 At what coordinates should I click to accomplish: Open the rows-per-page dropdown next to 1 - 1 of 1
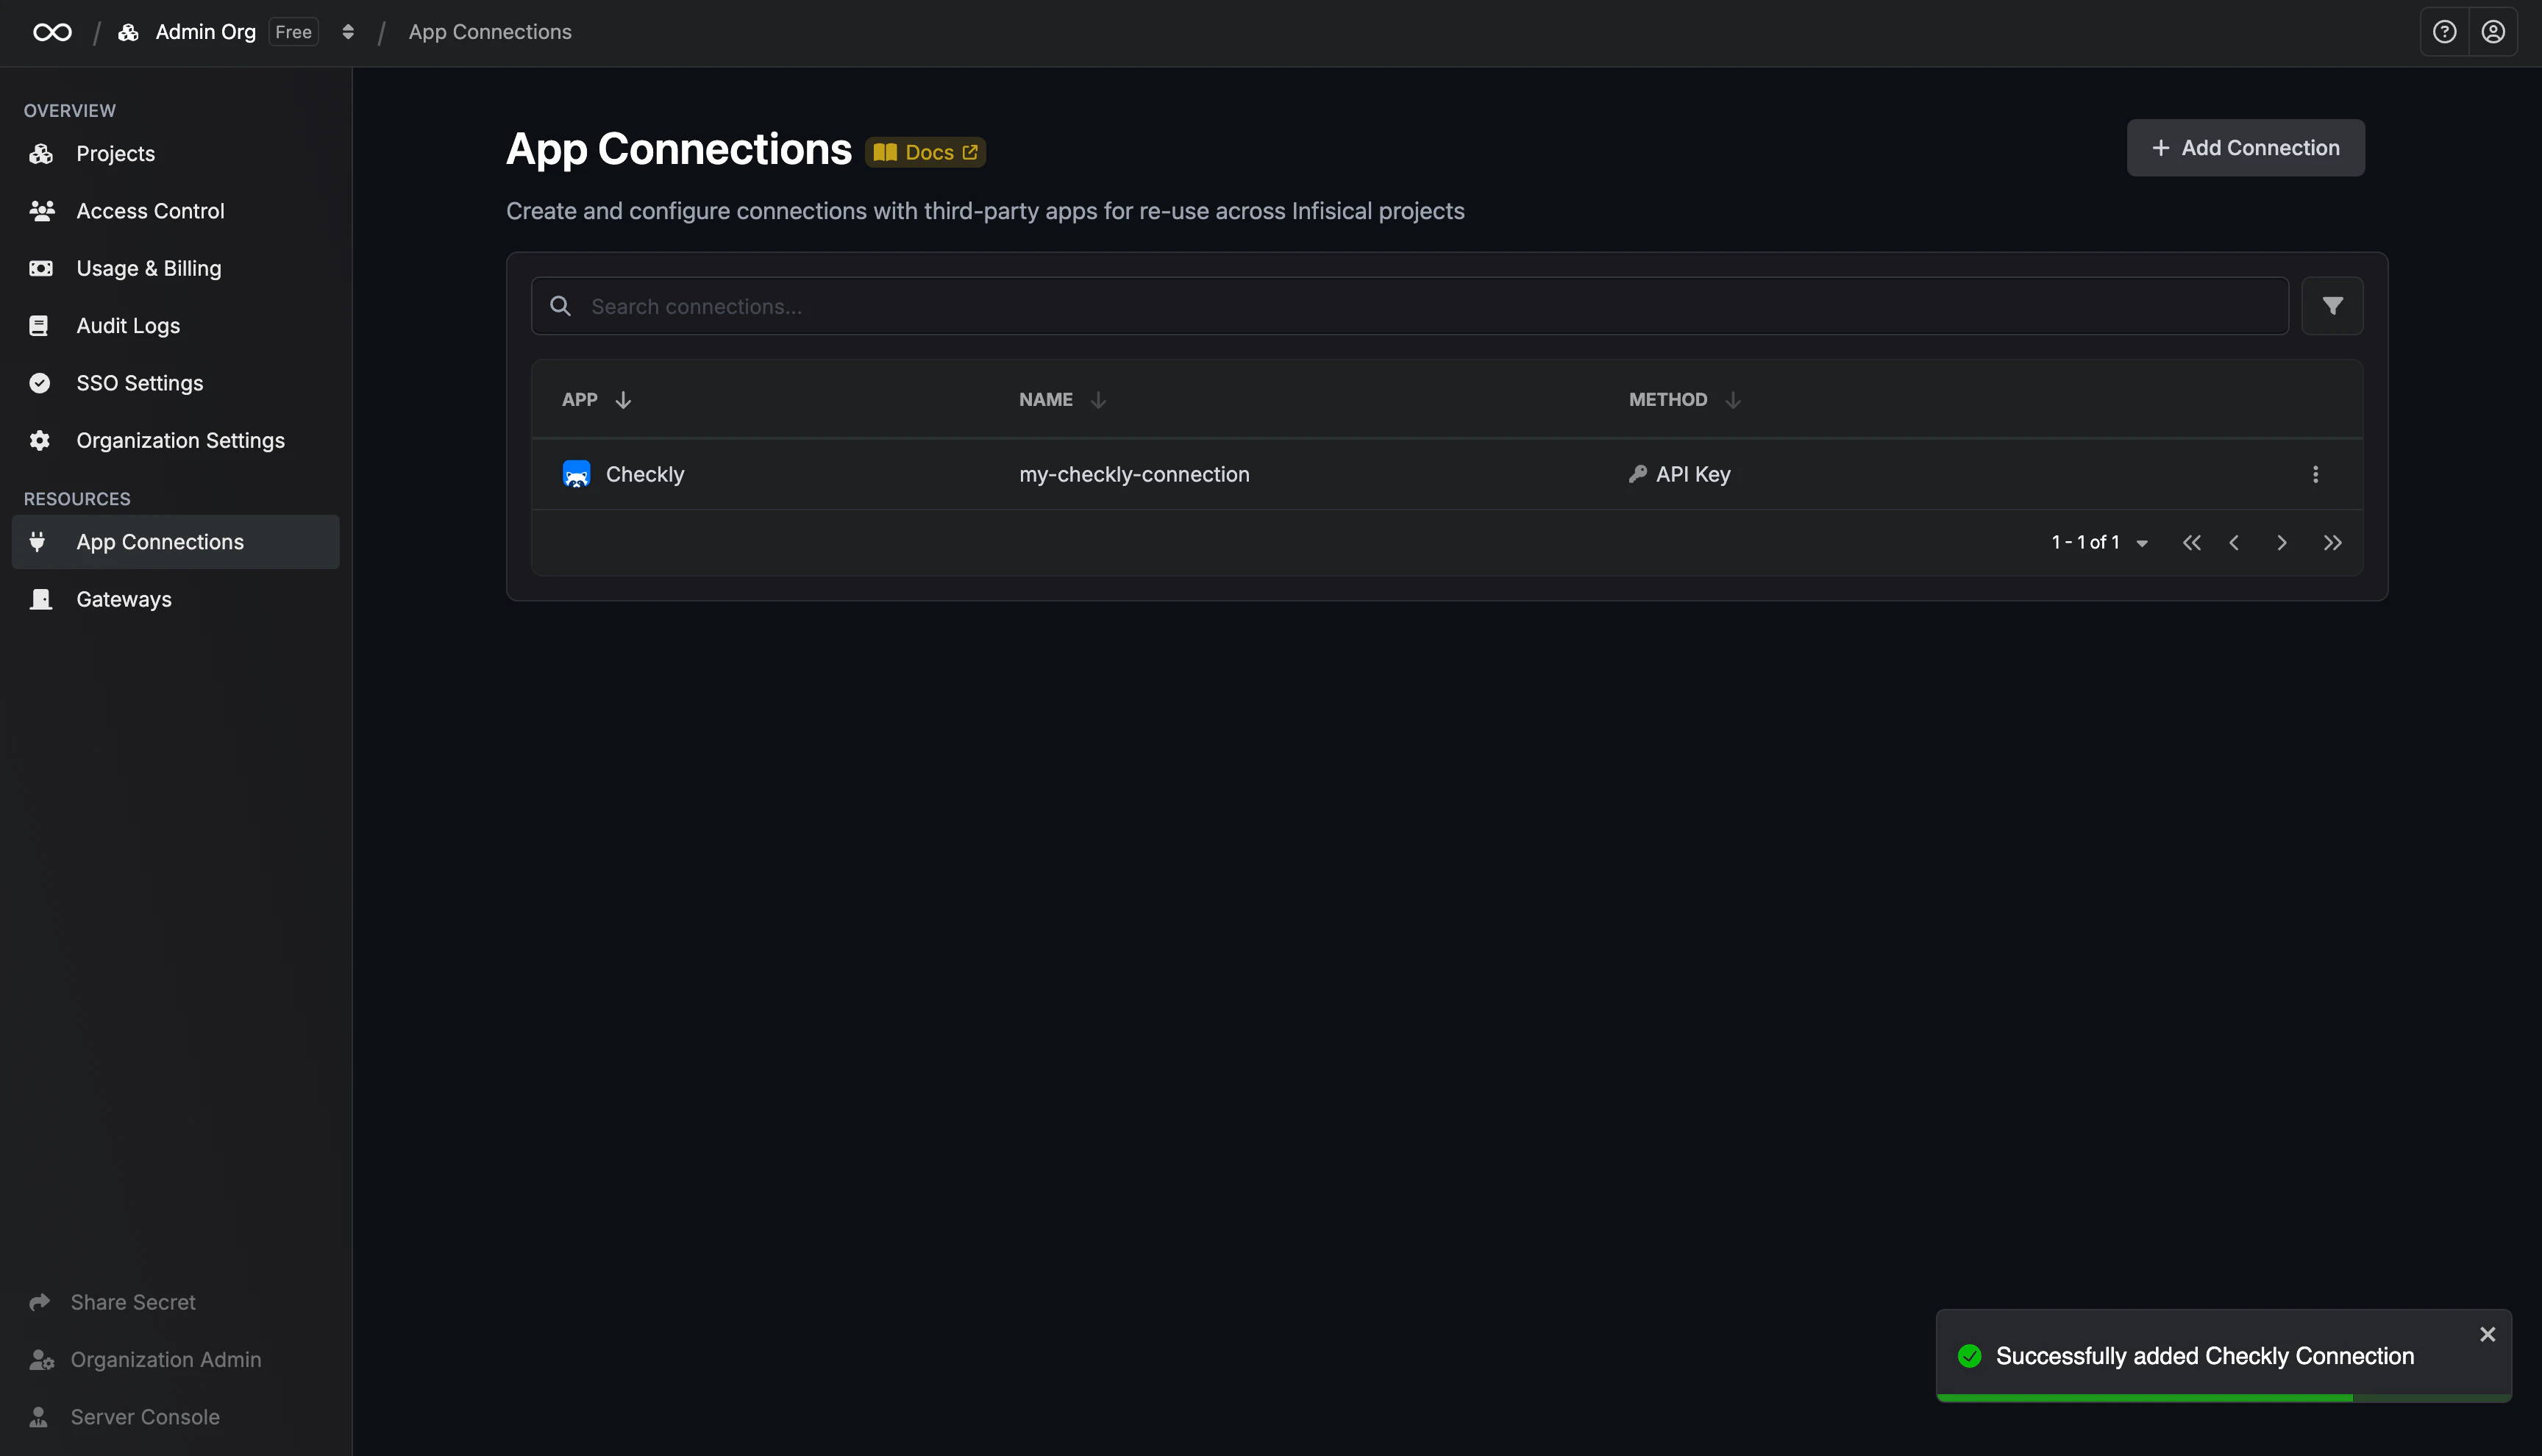coord(2142,543)
